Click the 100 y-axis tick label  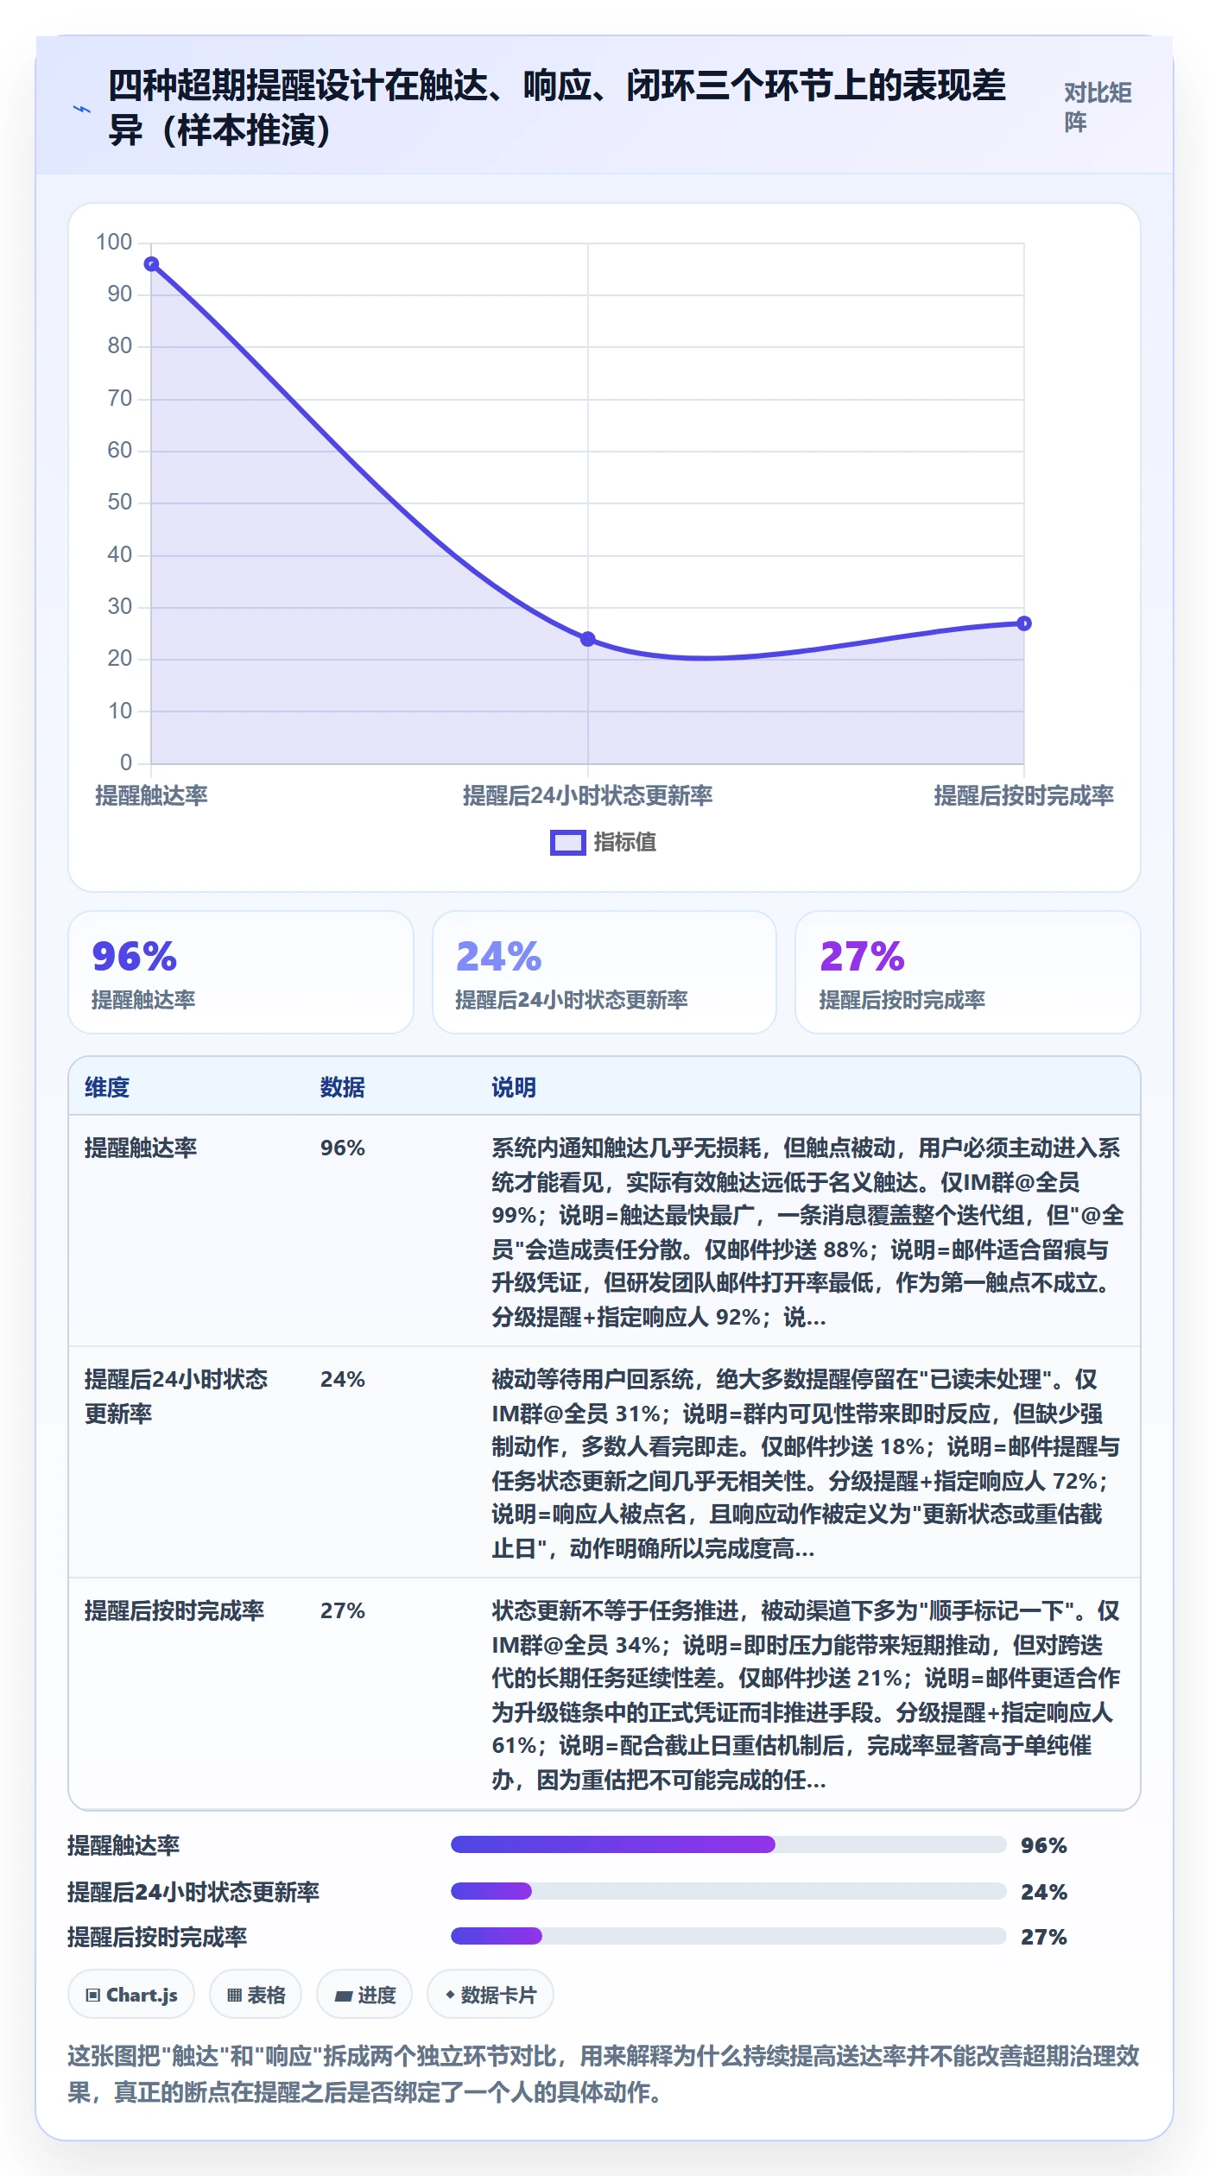114,243
